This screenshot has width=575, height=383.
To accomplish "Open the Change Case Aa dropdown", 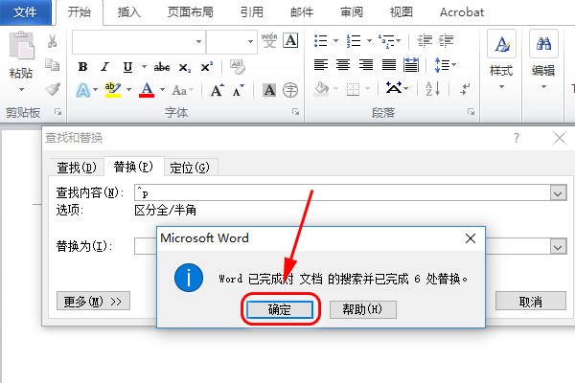I will pyautogui.click(x=183, y=90).
